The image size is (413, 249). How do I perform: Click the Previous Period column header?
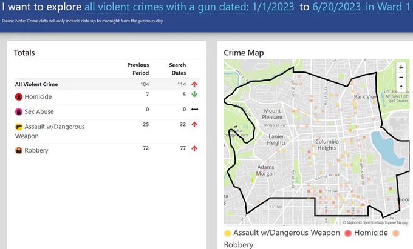(x=138, y=69)
